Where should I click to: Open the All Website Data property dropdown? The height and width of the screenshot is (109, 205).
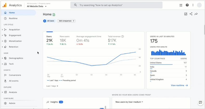point(37,6)
